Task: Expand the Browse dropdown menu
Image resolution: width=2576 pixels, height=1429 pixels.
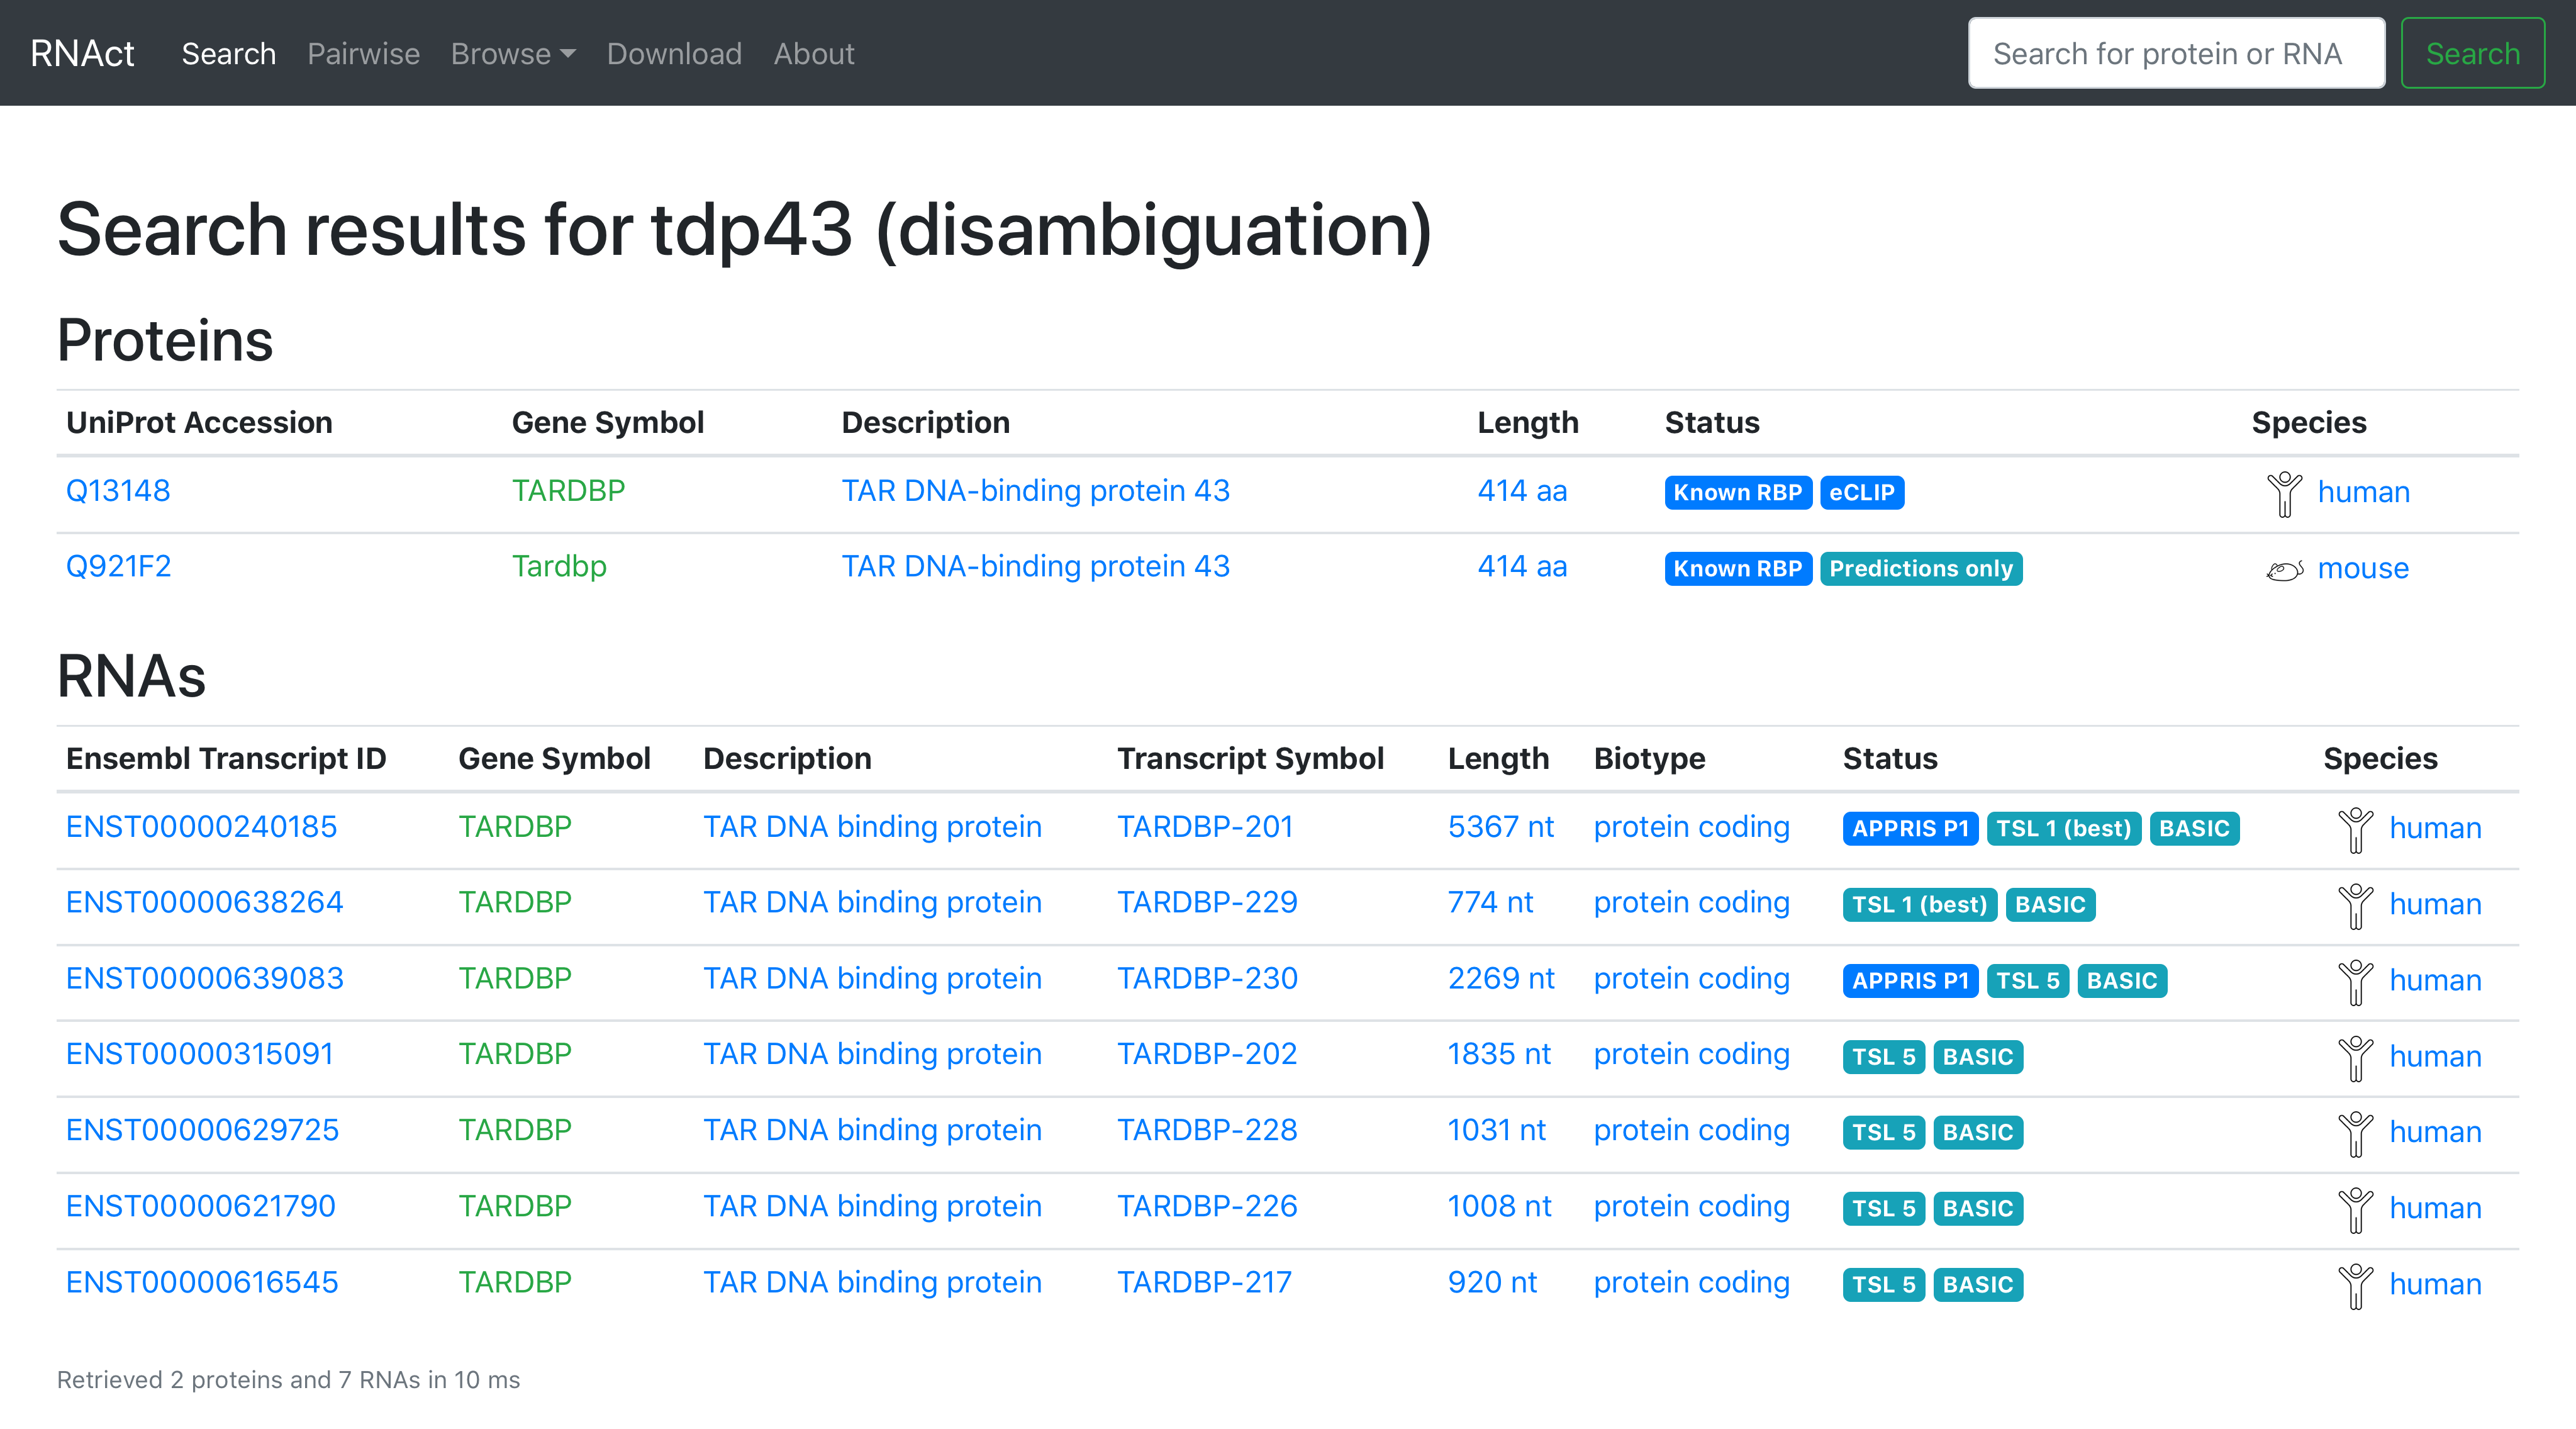Action: [x=512, y=54]
